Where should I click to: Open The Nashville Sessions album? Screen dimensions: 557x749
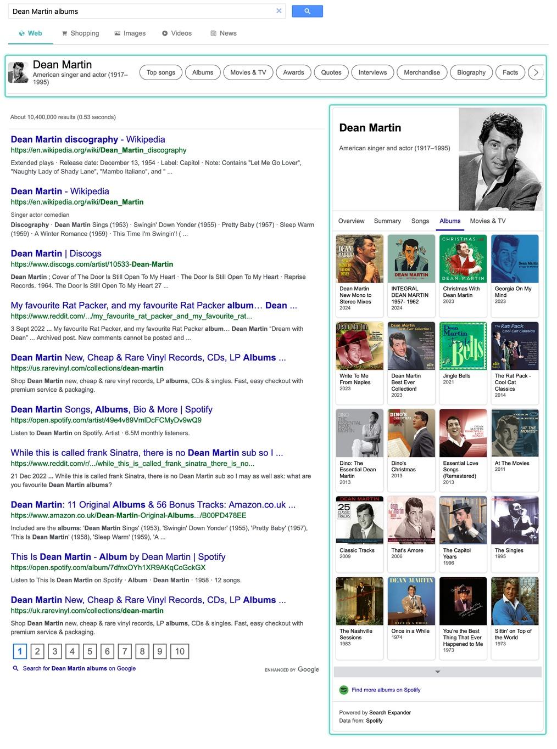pos(360,618)
